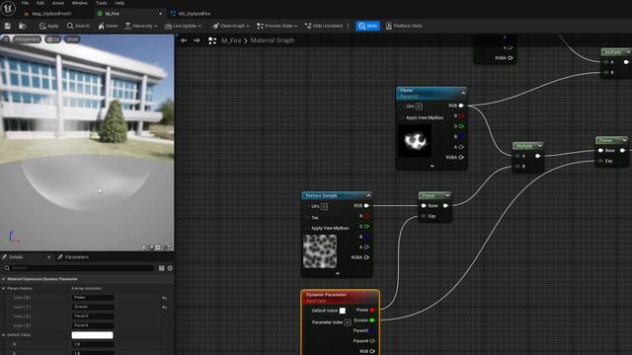The image size is (632, 355).
Task: Reset Index 0 to default value
Action: coord(165,298)
